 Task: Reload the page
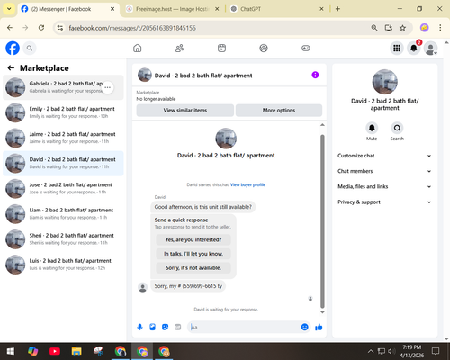41,28
